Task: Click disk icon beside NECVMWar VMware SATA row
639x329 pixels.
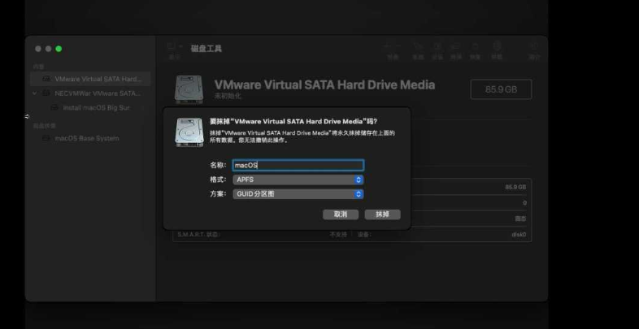Action: pos(46,93)
